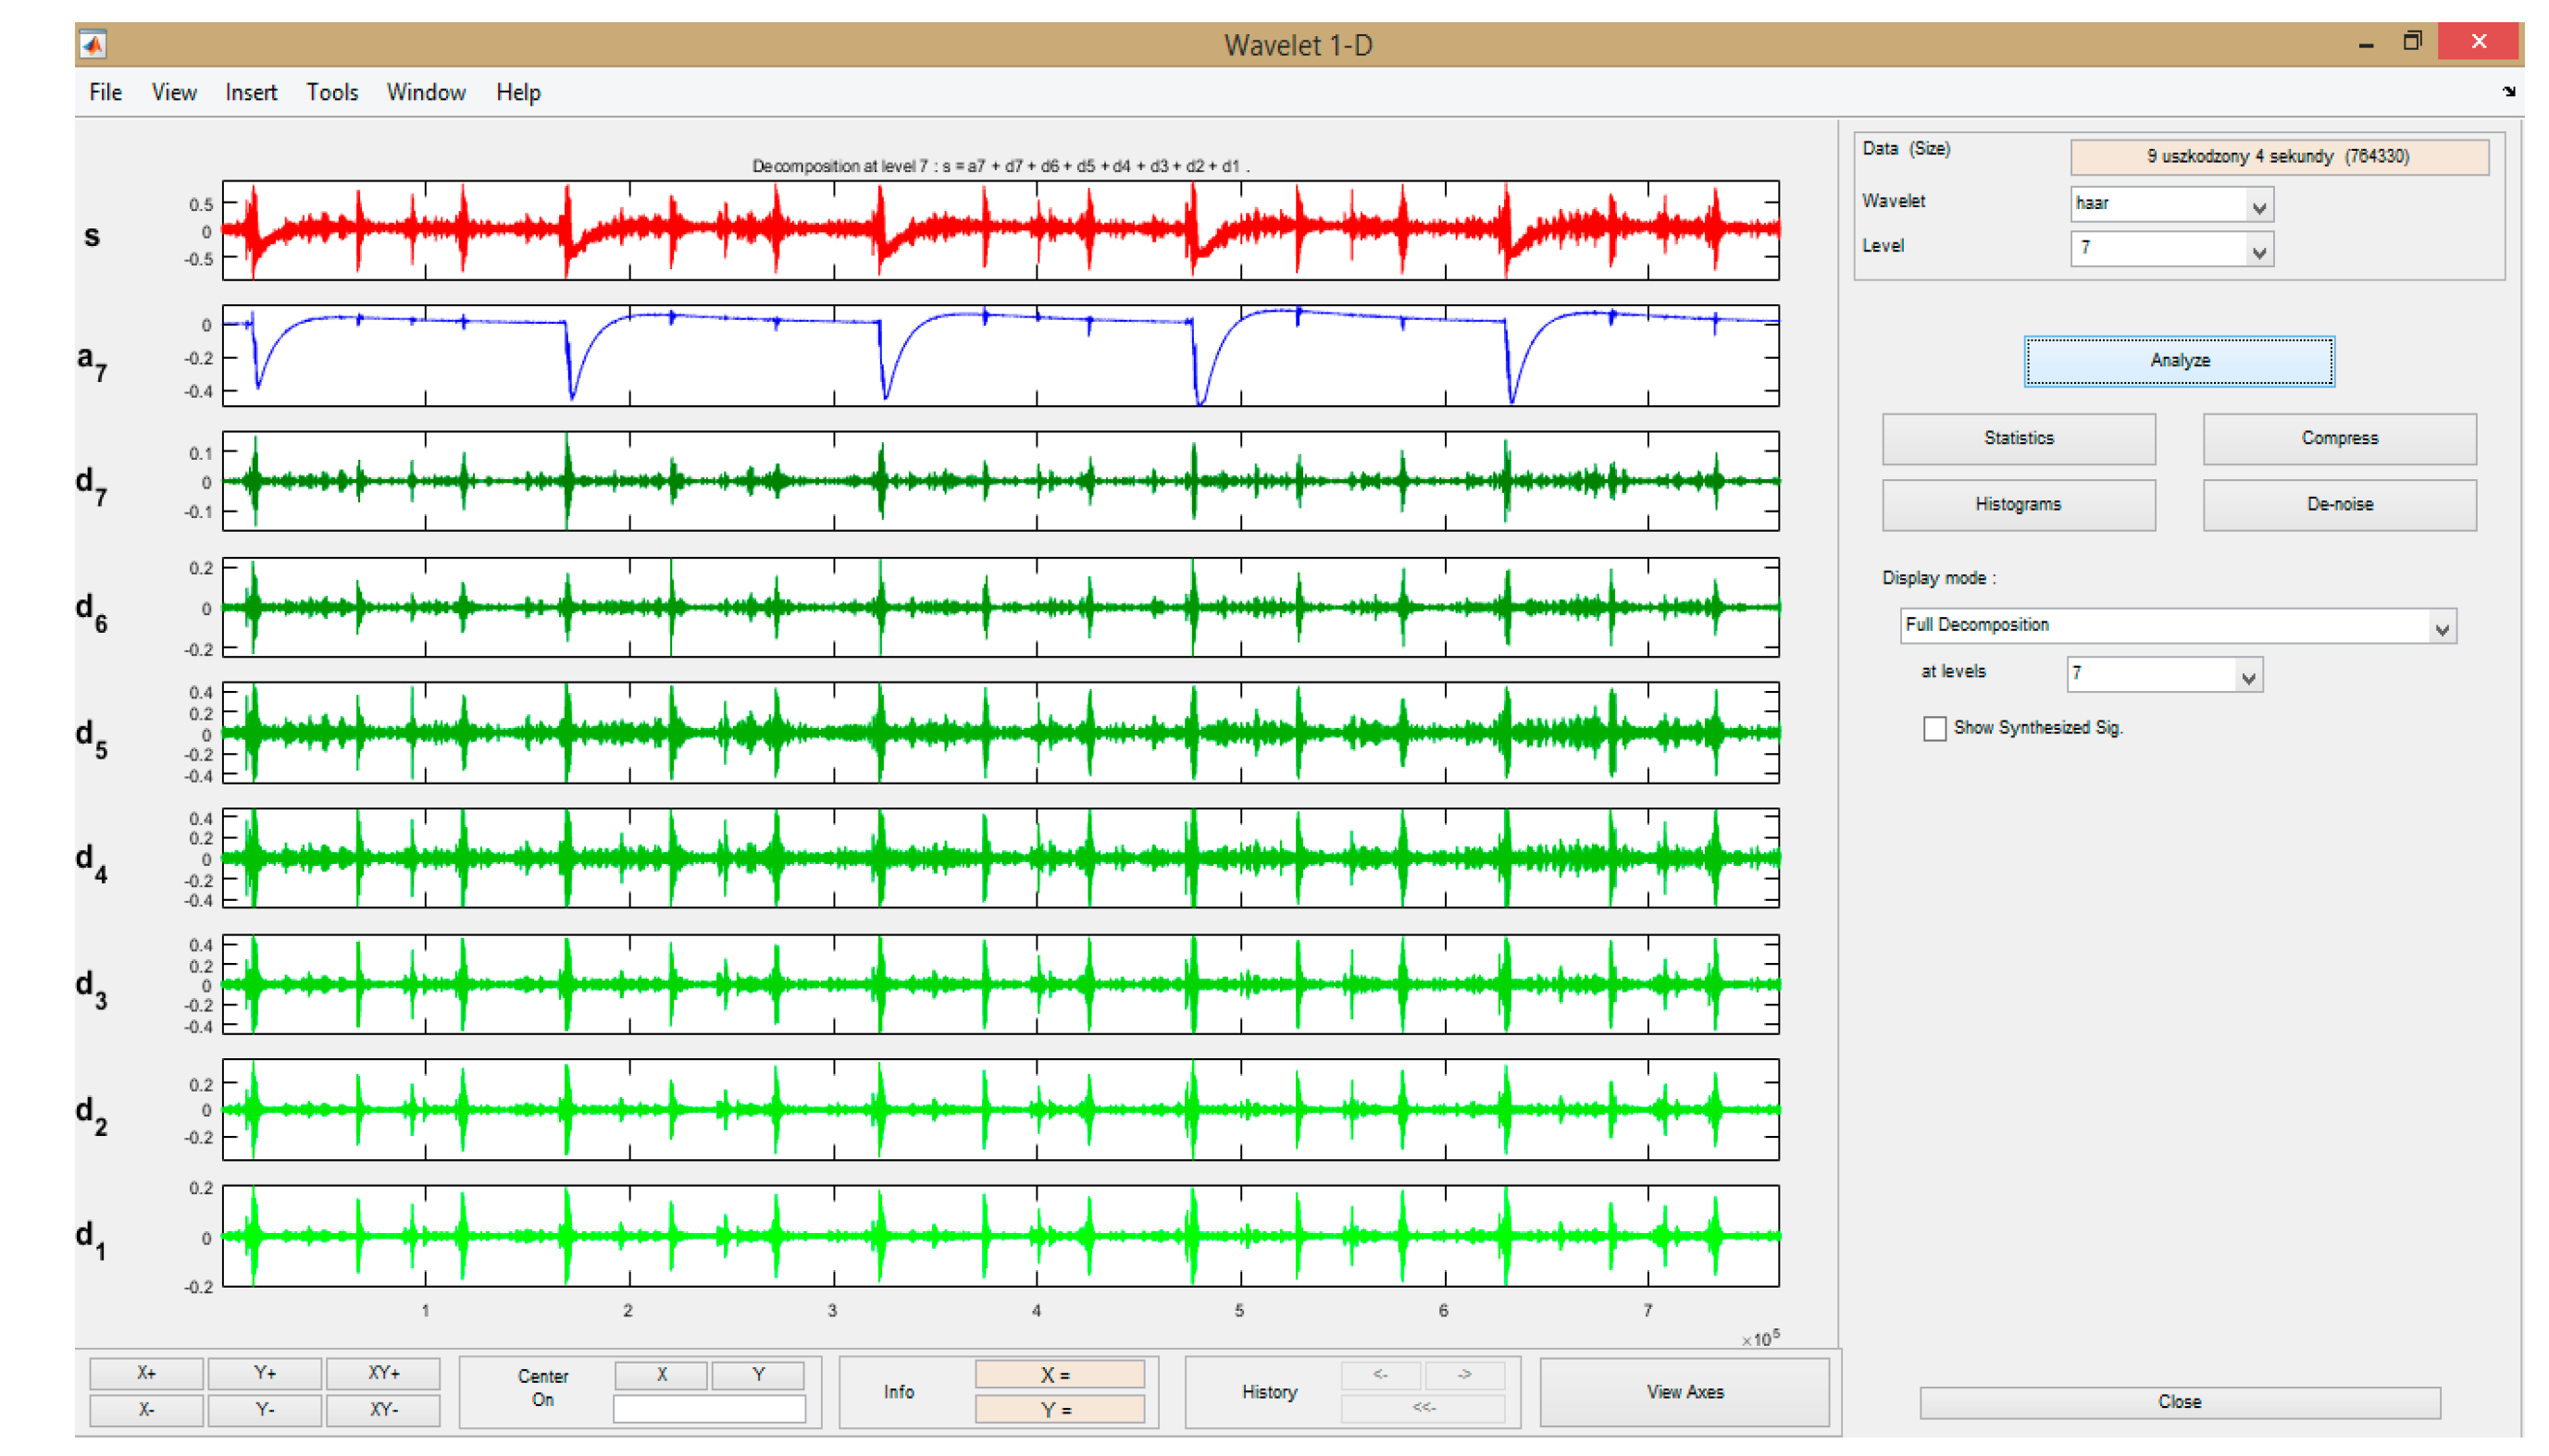Screen dimensions: 2549x1456
Task: Open the Insert menu
Action: [251, 93]
